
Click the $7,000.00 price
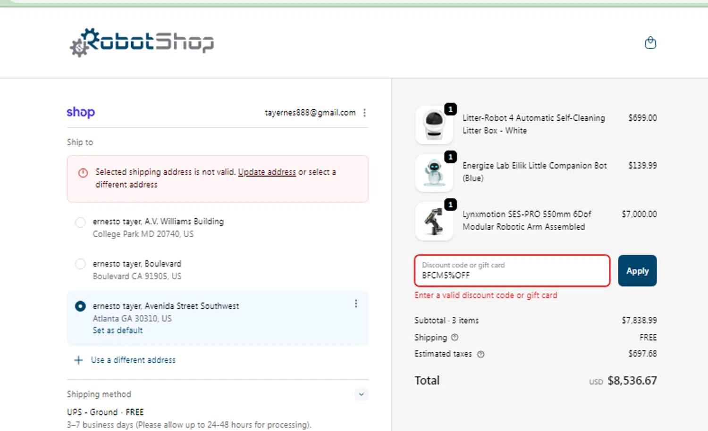click(639, 214)
